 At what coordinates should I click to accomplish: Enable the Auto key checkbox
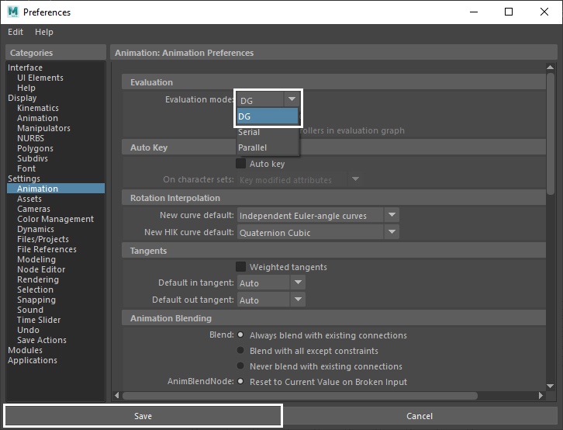click(x=240, y=164)
